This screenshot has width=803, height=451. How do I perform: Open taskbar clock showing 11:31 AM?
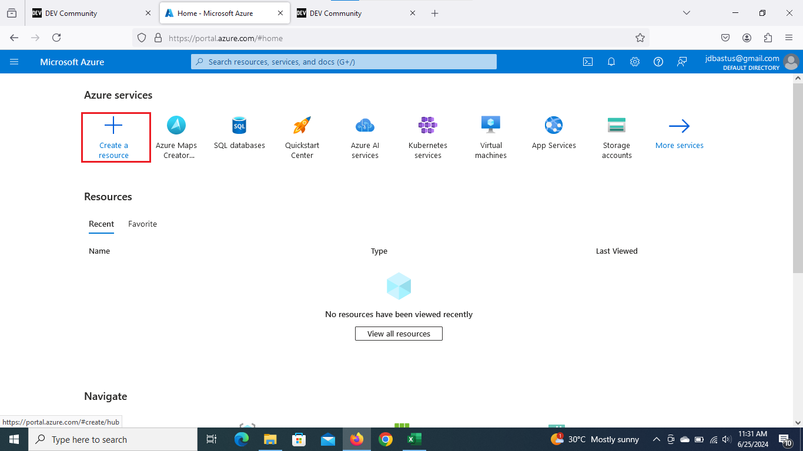coord(753,439)
